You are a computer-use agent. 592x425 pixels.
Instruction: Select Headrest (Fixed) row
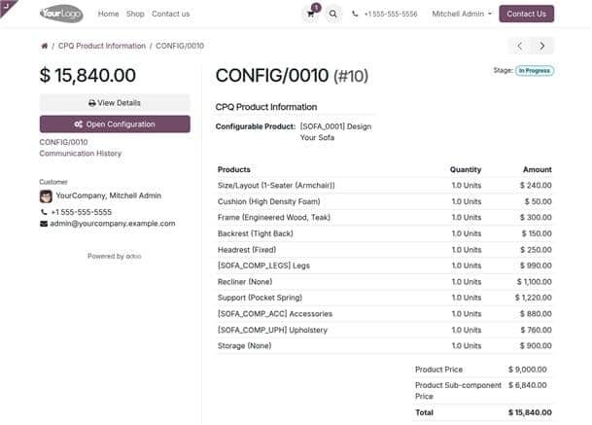pos(384,250)
